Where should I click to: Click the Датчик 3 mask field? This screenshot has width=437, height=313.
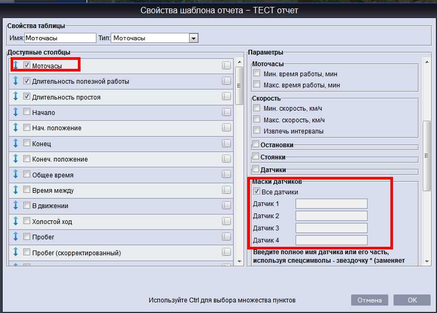tap(332, 228)
